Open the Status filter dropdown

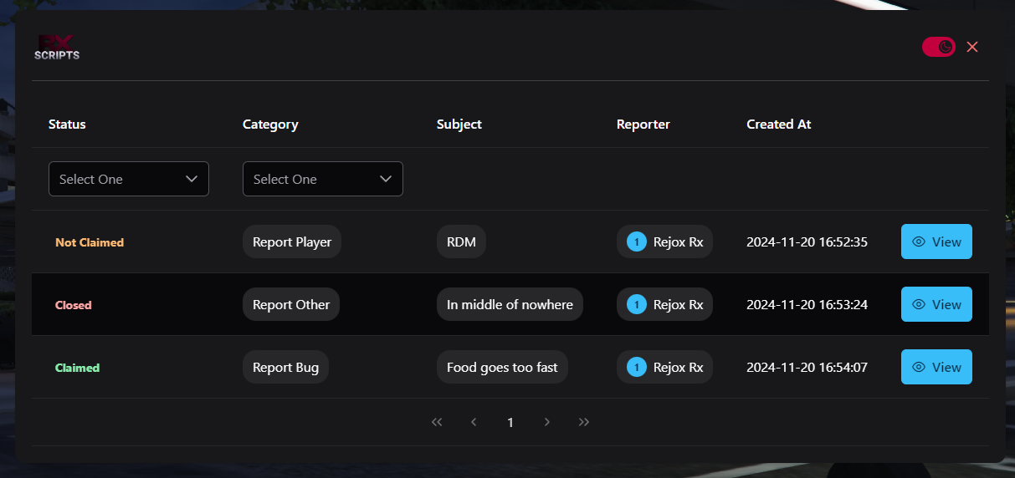pos(128,179)
